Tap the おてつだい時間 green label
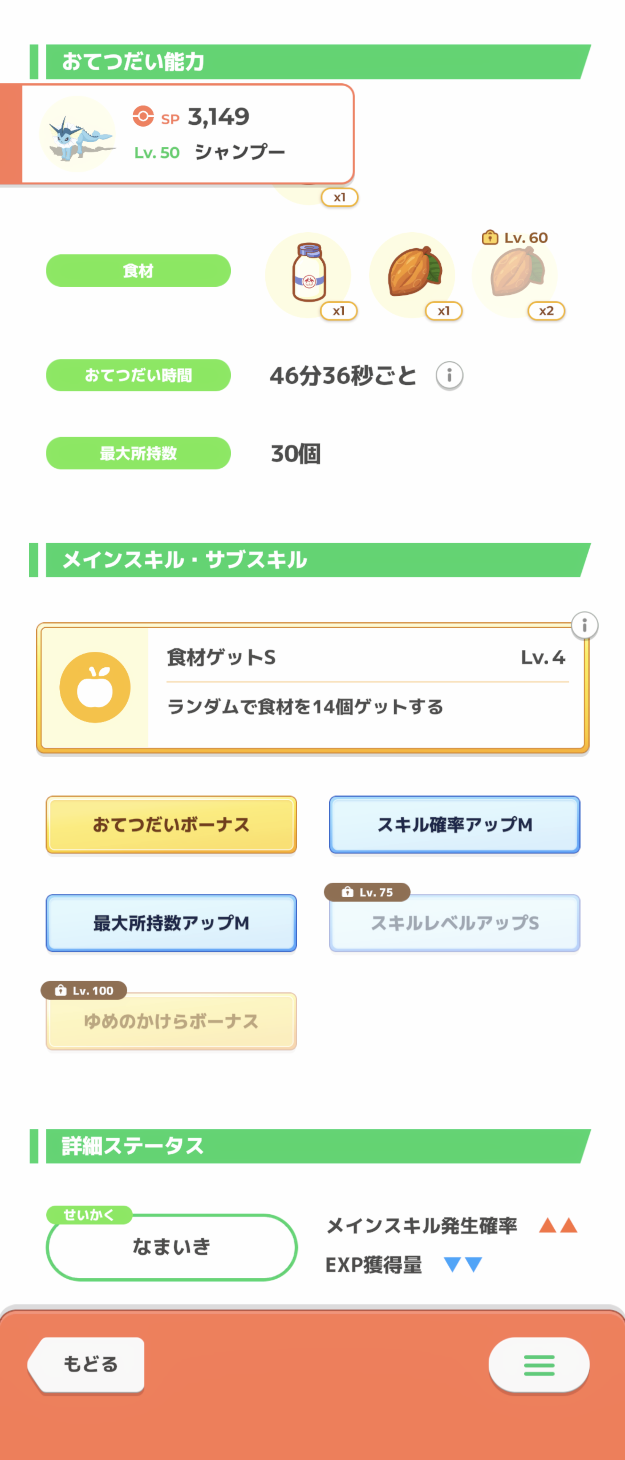The height and width of the screenshot is (1460, 625). click(138, 375)
